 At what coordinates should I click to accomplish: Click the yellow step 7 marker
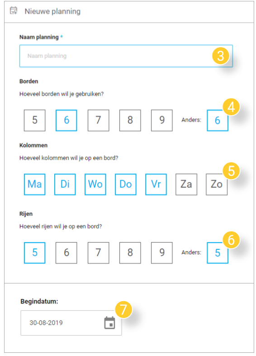point(123,309)
